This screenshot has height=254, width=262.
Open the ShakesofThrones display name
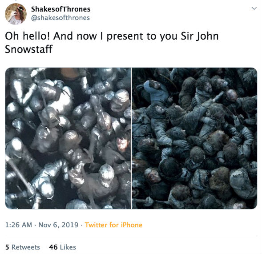tap(61, 9)
